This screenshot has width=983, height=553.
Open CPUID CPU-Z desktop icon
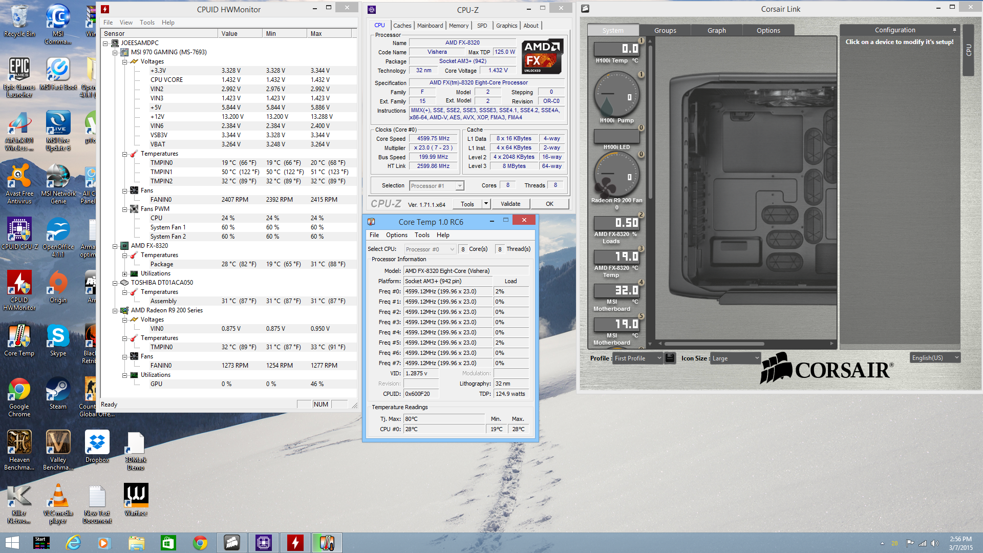pyautogui.click(x=19, y=233)
